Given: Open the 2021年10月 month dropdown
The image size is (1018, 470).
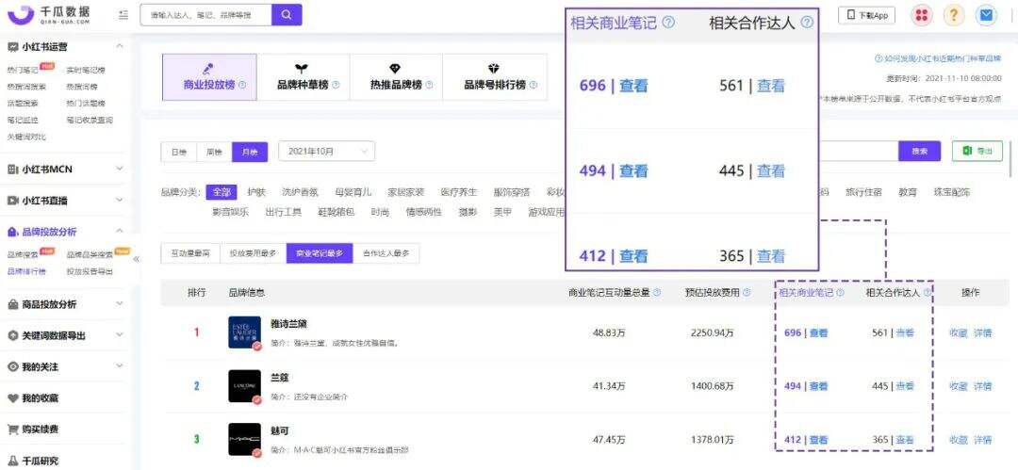Looking at the screenshot, I should 326,152.
